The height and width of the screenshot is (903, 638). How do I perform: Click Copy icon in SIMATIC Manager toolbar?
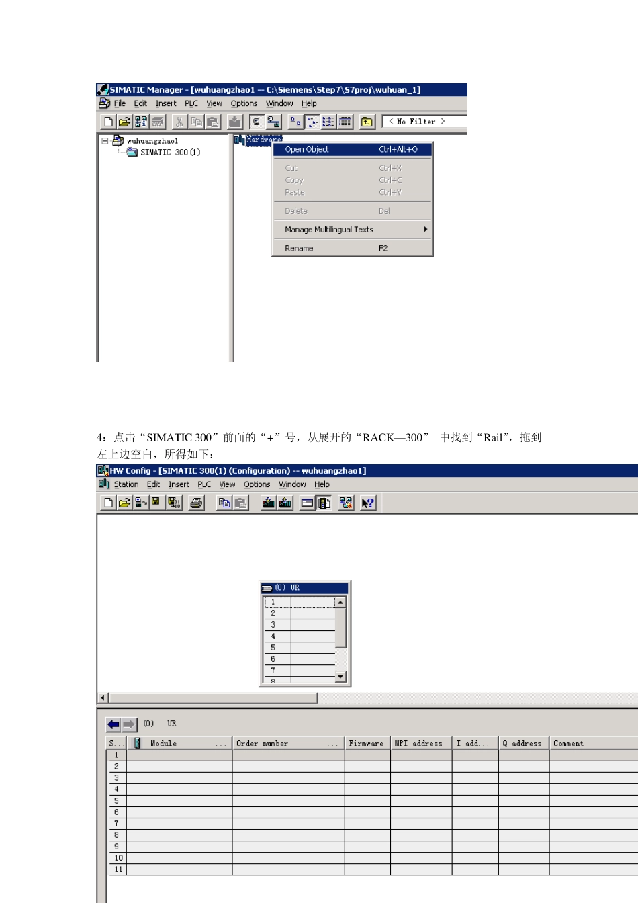point(196,122)
